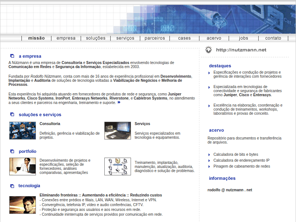Viewport: 296px width, 222px height.
Task: Click the 'destaques' heading
Action: pyautogui.click(x=220, y=66)
